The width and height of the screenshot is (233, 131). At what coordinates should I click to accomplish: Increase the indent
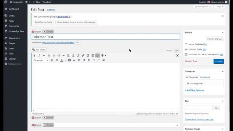pyautogui.click(x=89, y=60)
